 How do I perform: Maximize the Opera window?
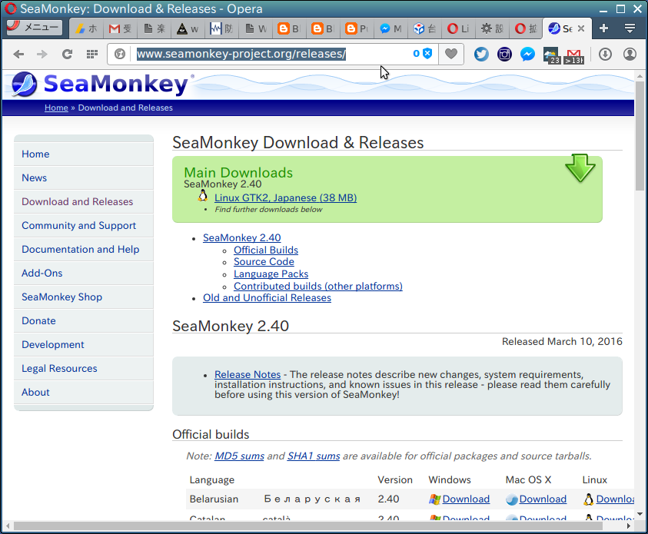pyautogui.click(x=620, y=8)
